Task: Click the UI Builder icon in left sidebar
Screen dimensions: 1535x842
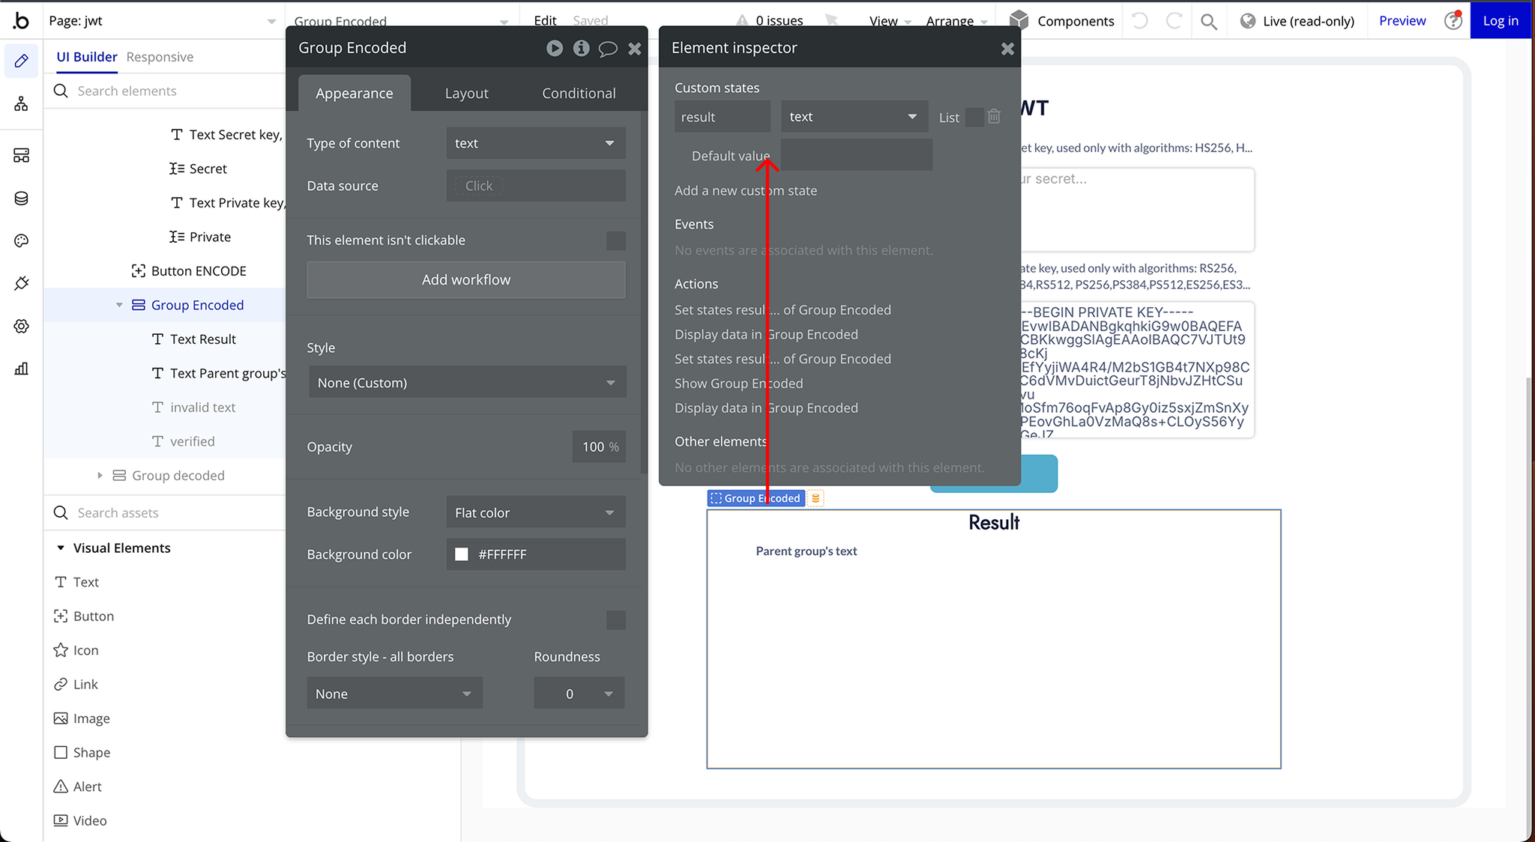Action: pyautogui.click(x=21, y=60)
